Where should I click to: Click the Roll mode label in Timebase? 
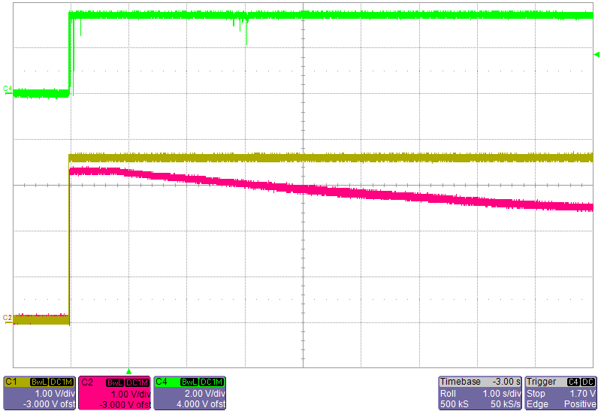point(448,394)
